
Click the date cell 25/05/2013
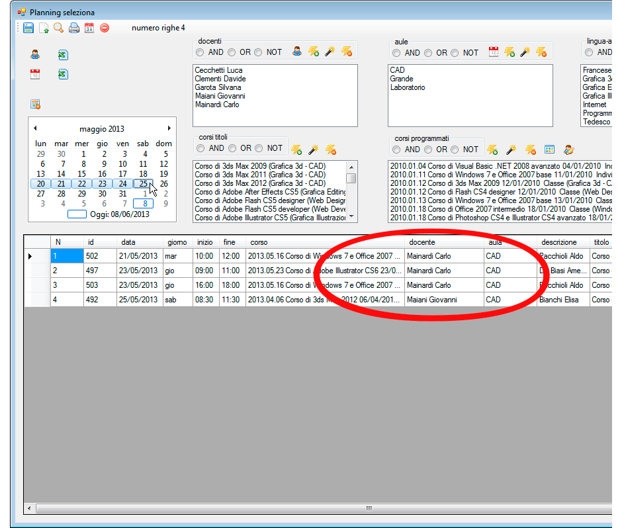[x=140, y=300]
